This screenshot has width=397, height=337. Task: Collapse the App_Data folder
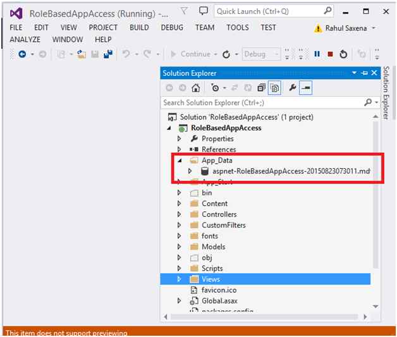(180, 160)
